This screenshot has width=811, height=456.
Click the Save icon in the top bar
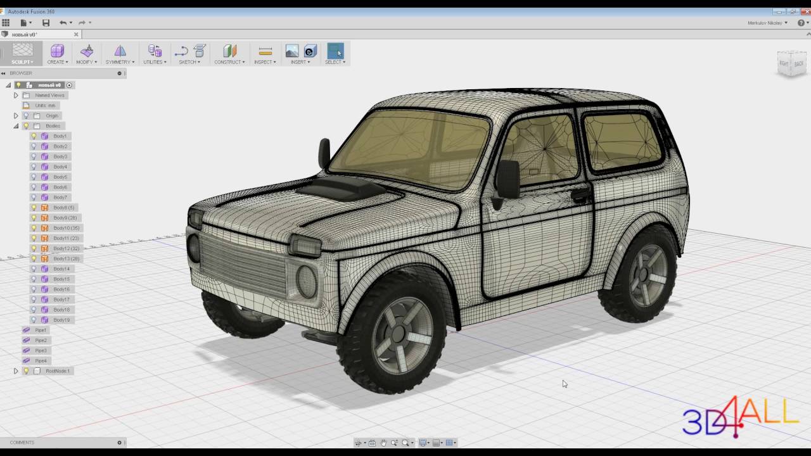(46, 23)
